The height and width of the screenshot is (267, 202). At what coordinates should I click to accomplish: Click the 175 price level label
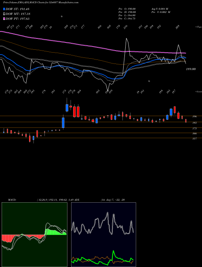coord(194,128)
